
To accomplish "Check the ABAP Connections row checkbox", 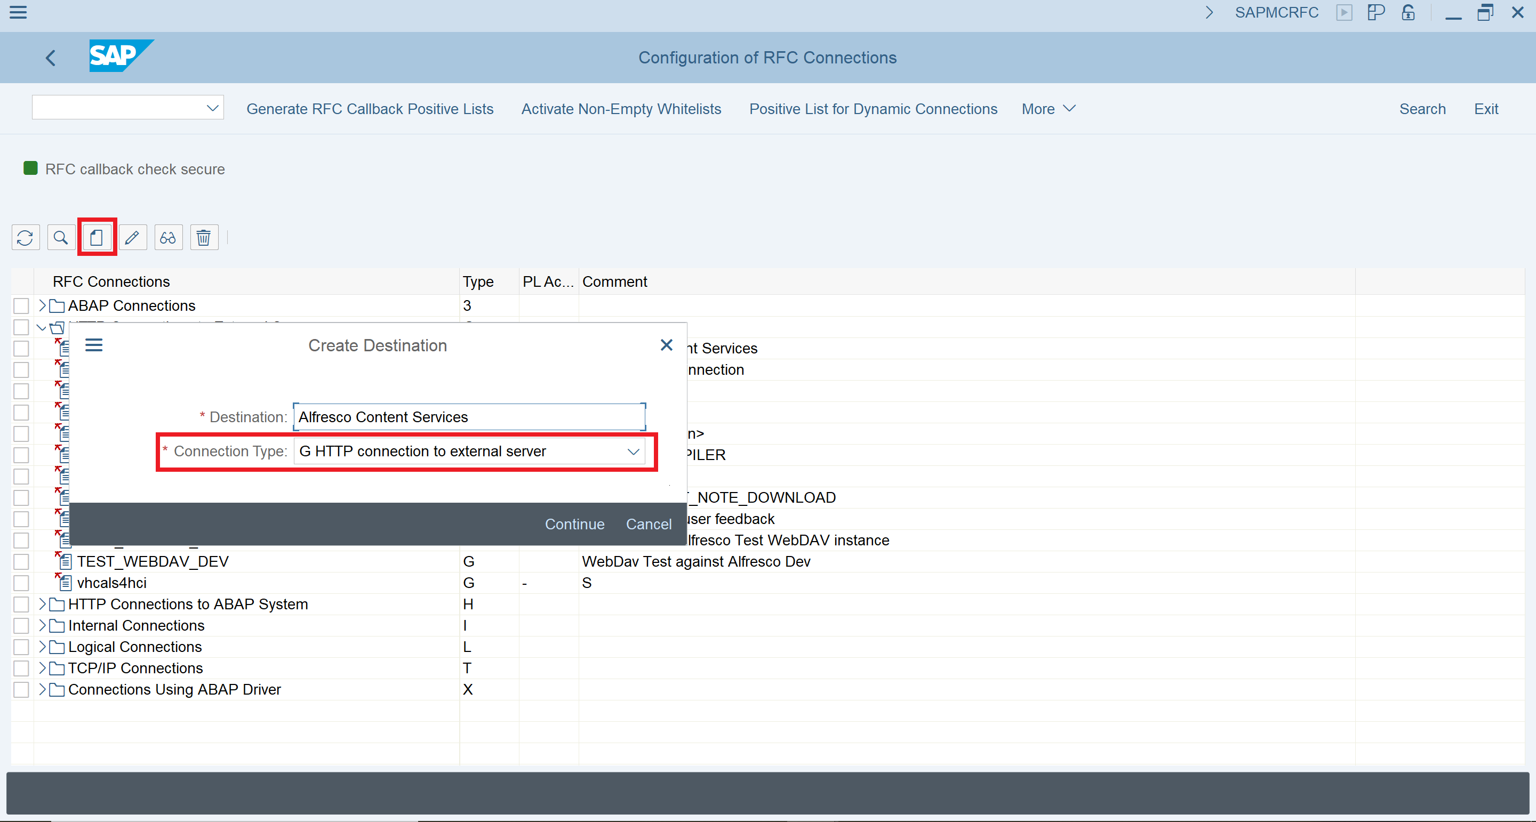I will pos(21,306).
